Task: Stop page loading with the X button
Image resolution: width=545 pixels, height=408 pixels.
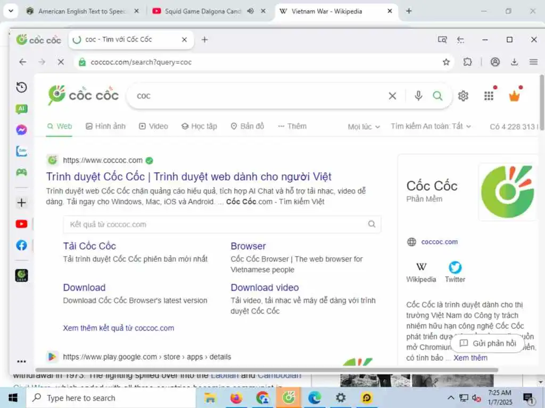Action: pyautogui.click(x=61, y=62)
